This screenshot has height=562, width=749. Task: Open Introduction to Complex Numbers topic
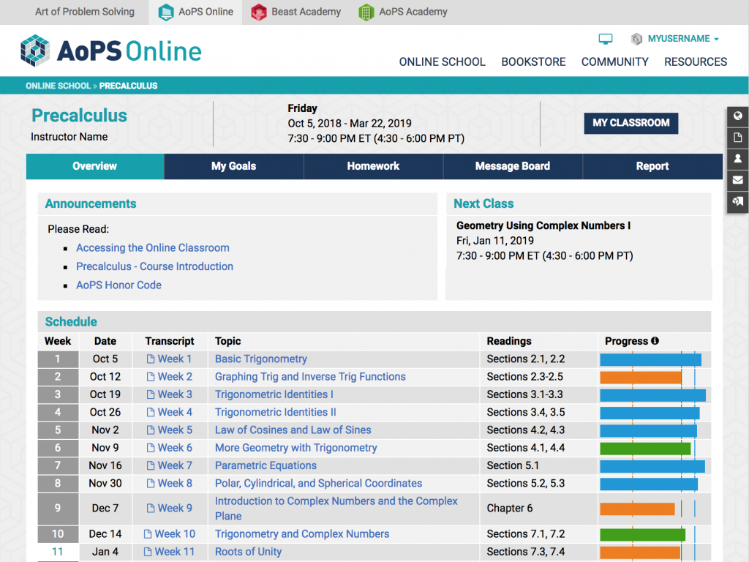click(x=336, y=508)
